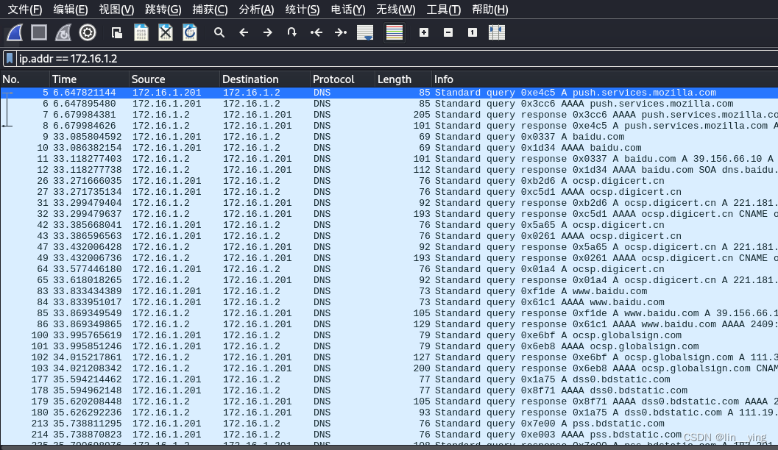Viewport: 778px width, 450px height.
Task: Sort by the Length column header
Action: point(403,79)
